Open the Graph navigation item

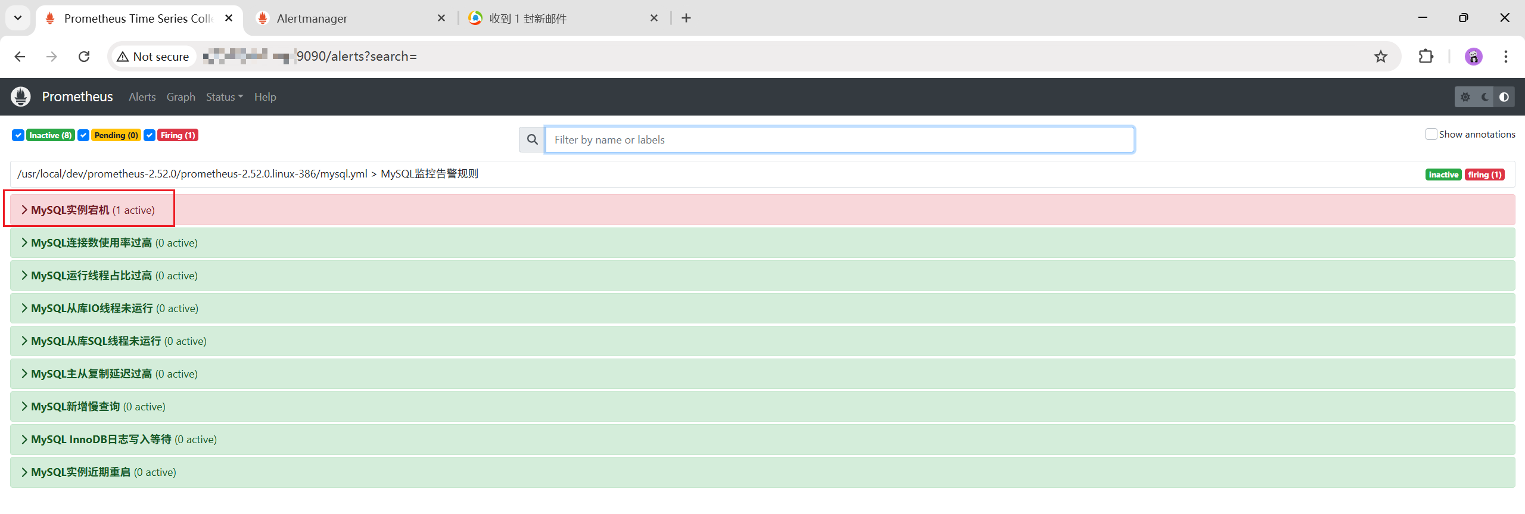point(180,96)
